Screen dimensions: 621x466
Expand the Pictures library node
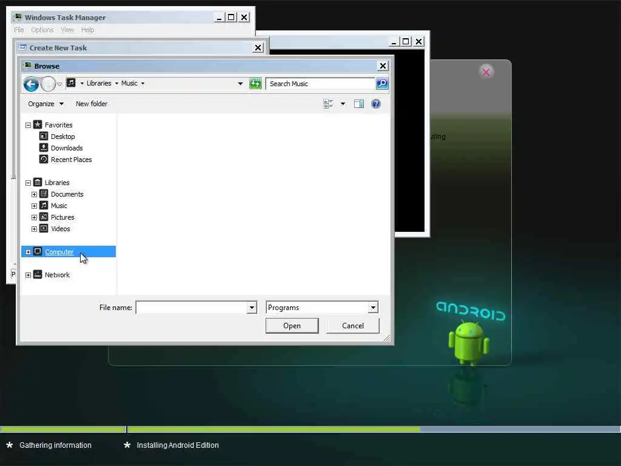(x=34, y=218)
